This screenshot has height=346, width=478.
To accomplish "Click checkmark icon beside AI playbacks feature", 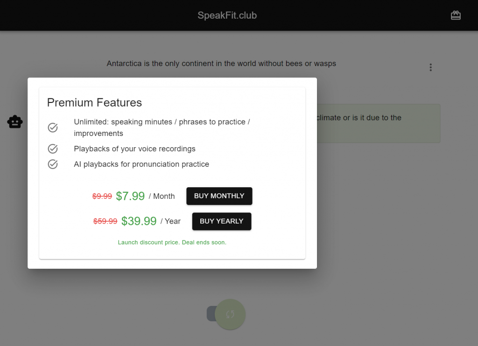I will pos(53,164).
